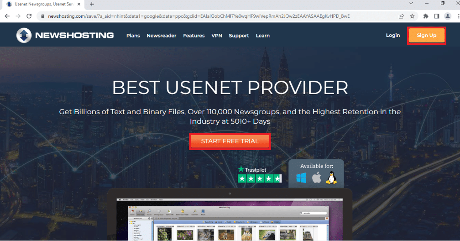Open a new tab with the plus icon
Viewport: 460px width, 241px height.
92,4
